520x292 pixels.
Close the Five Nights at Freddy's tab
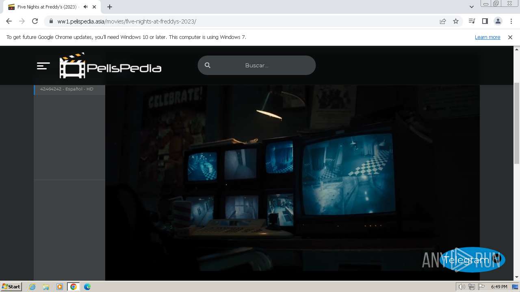coord(94,7)
